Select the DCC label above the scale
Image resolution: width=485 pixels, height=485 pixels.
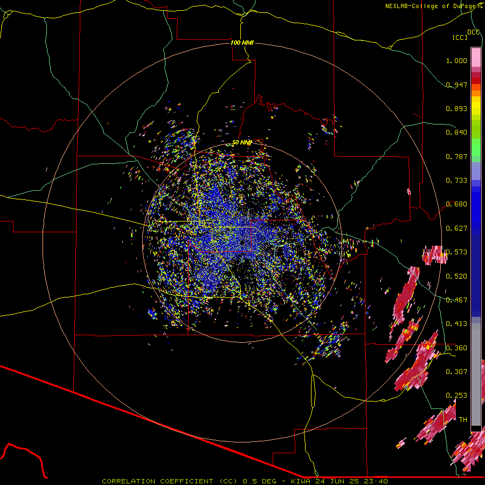pyautogui.click(x=473, y=32)
